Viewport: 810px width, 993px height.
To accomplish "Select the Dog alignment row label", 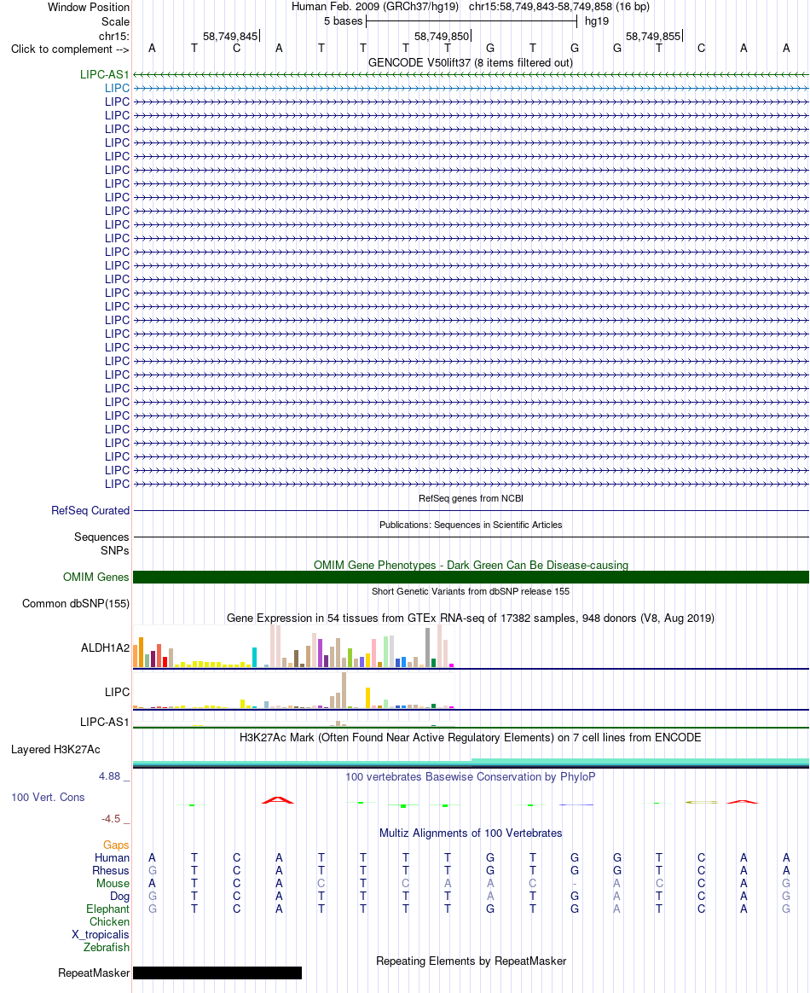I will (119, 897).
